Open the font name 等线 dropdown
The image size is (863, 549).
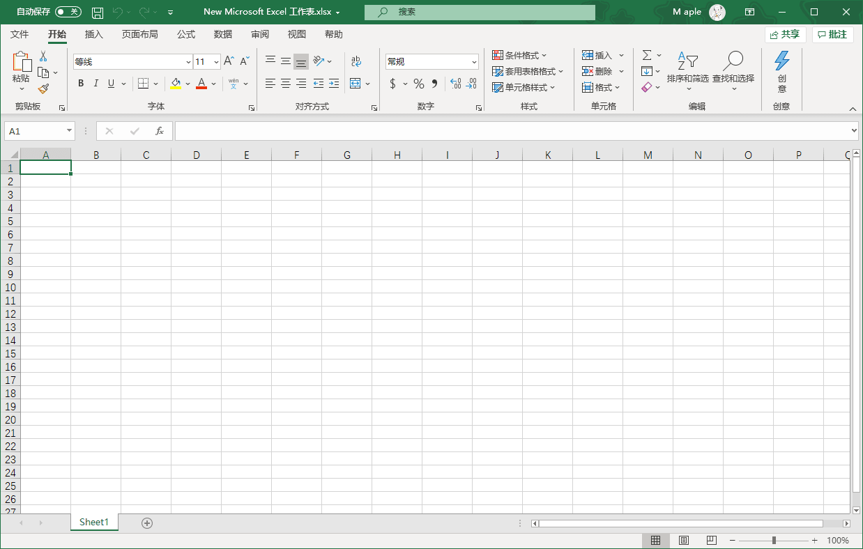click(x=188, y=62)
